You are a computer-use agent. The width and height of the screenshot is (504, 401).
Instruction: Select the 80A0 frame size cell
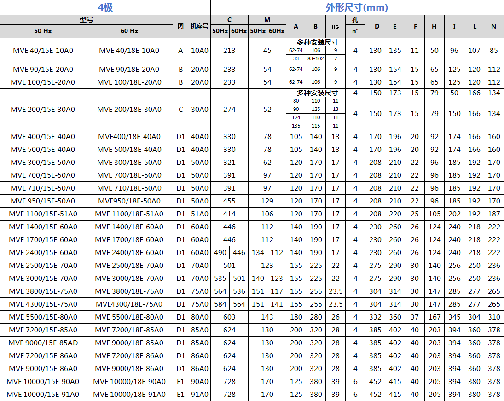200,317
